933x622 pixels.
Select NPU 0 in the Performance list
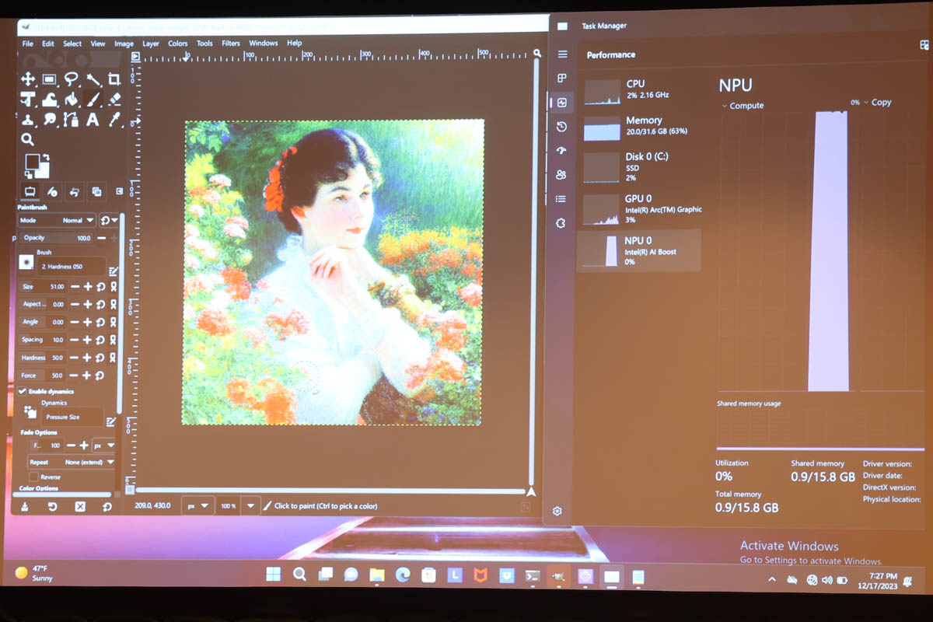point(639,250)
